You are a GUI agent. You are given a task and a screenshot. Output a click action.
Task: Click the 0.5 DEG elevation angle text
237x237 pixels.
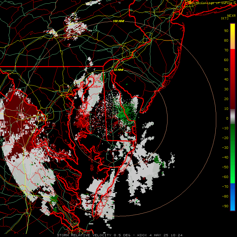pos(122,235)
